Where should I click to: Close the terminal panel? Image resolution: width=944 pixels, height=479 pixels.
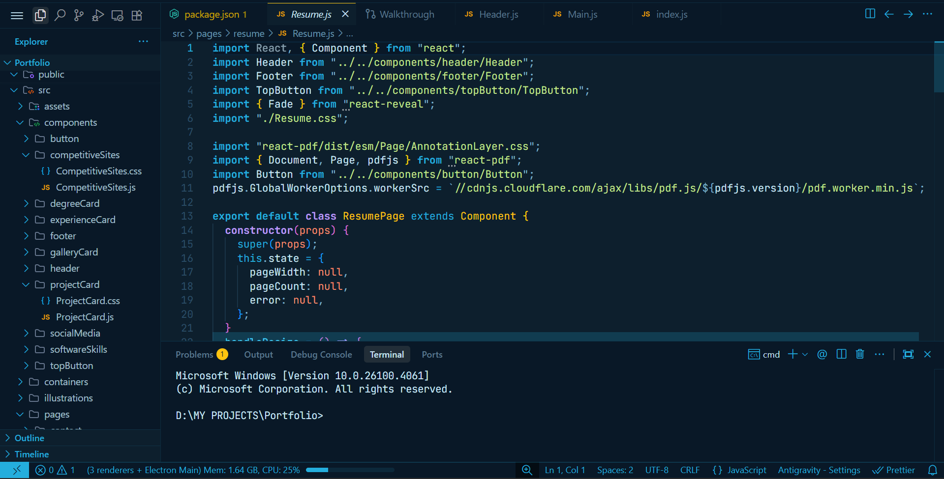pos(927,354)
